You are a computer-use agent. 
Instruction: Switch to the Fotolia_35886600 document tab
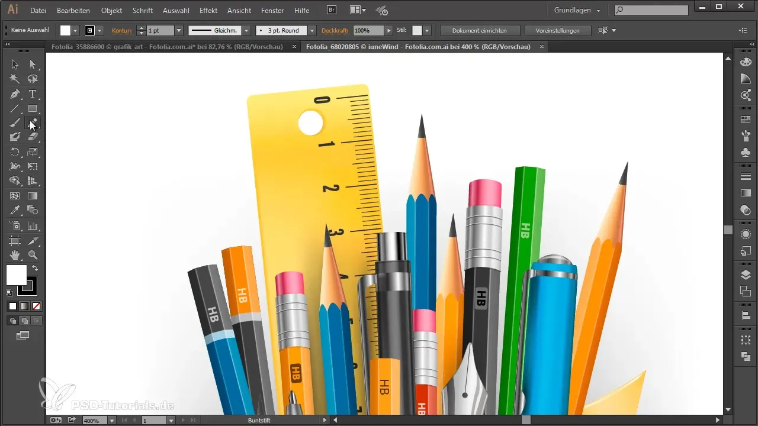(x=167, y=46)
